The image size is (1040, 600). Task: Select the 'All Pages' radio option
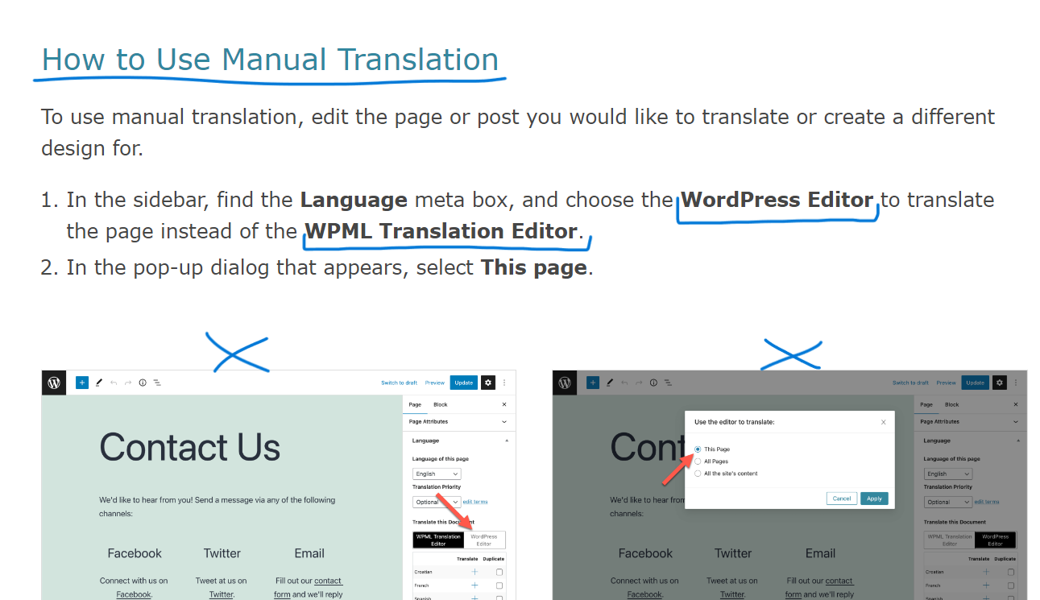[698, 461]
